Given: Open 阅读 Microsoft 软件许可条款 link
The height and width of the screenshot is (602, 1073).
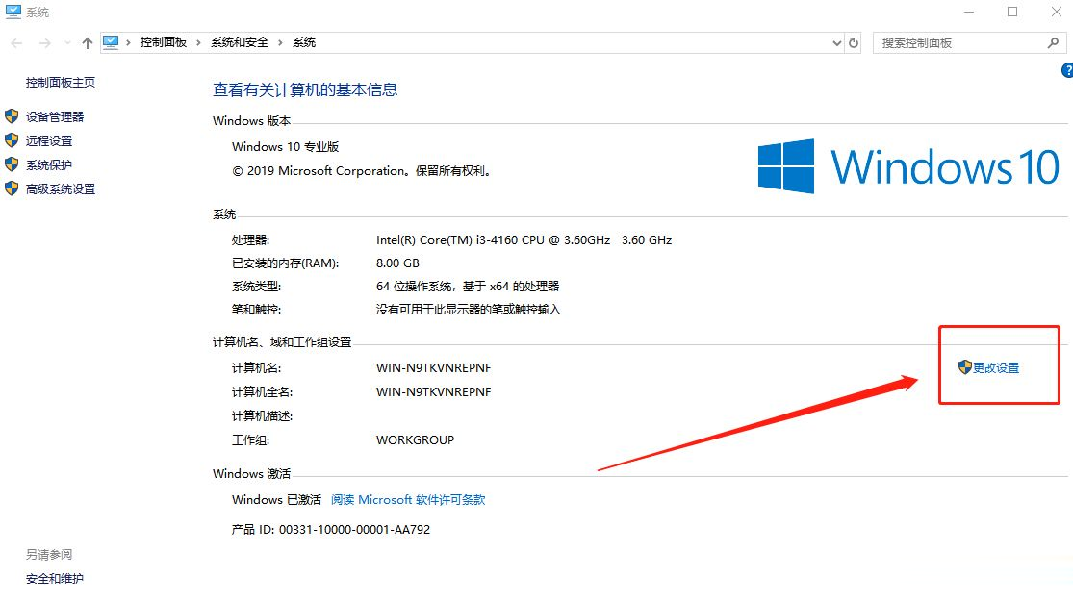Looking at the screenshot, I should coord(408,500).
